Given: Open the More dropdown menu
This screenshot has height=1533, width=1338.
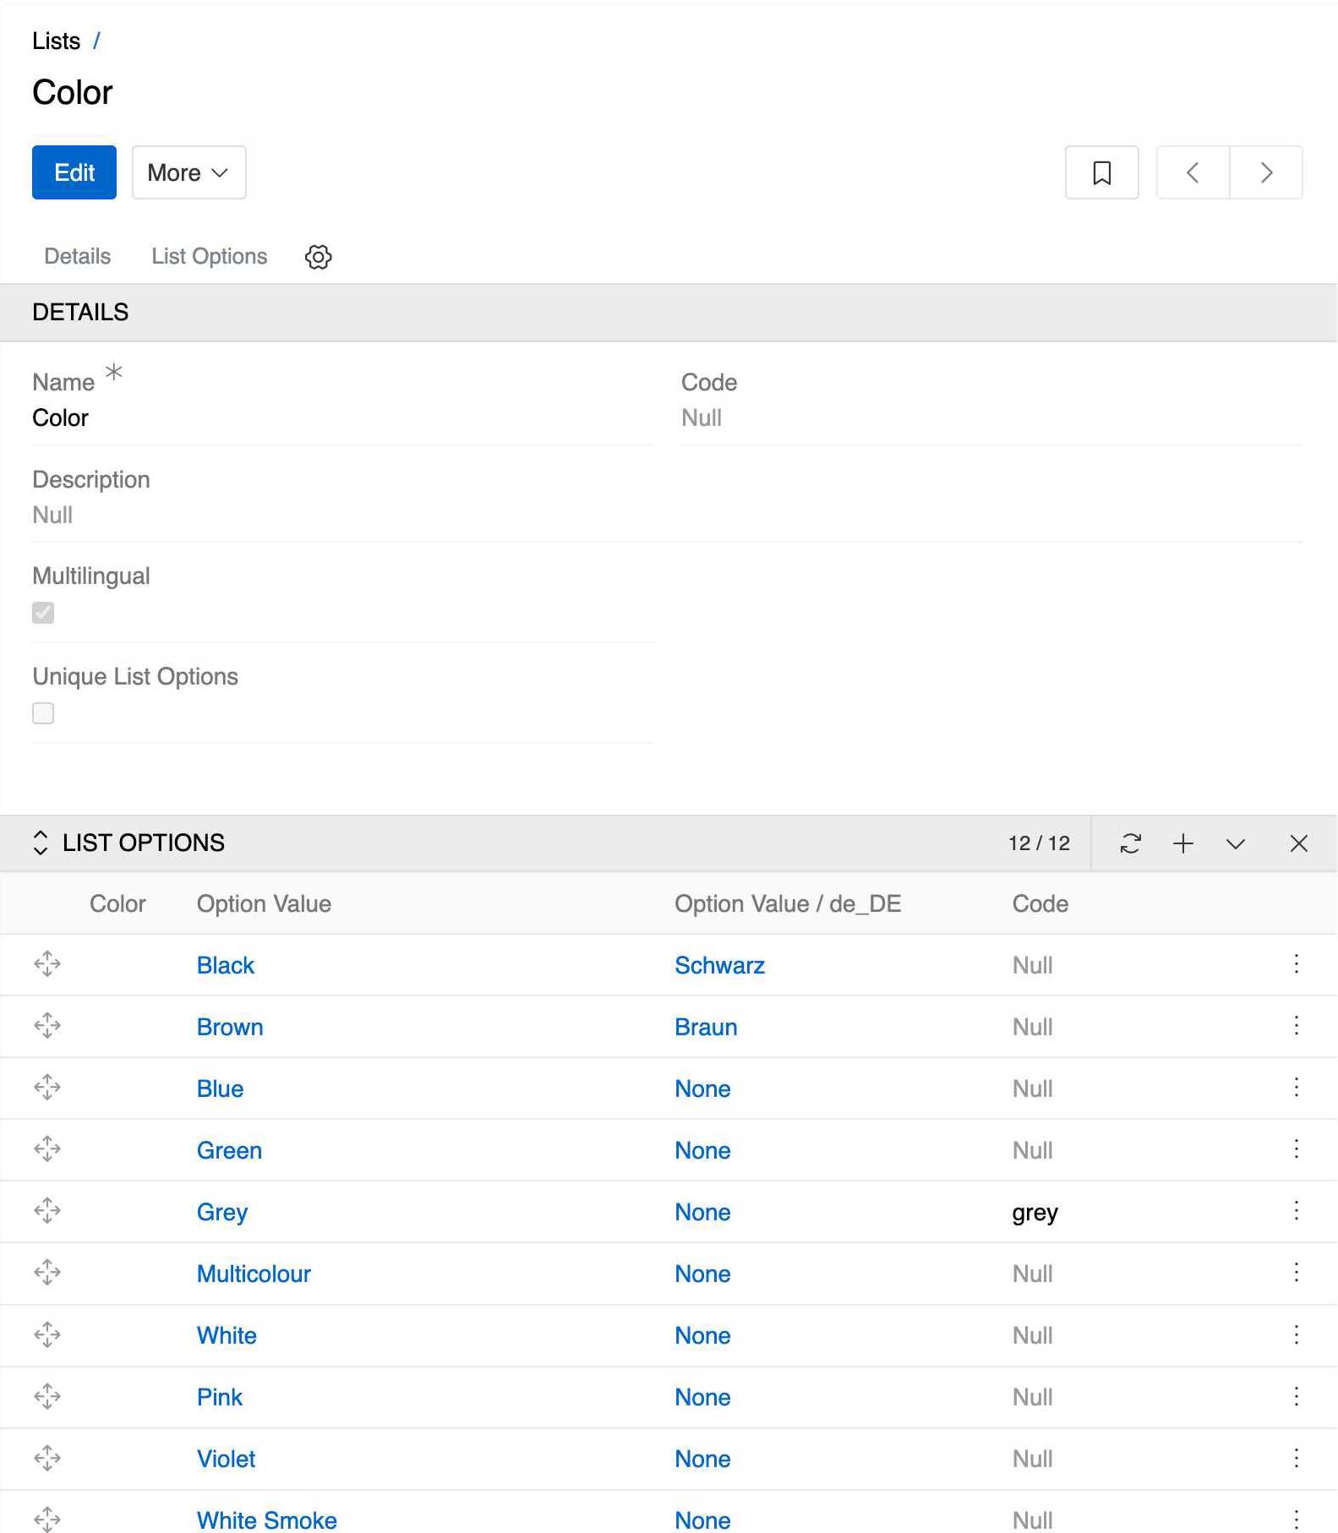Looking at the screenshot, I should click(x=188, y=172).
